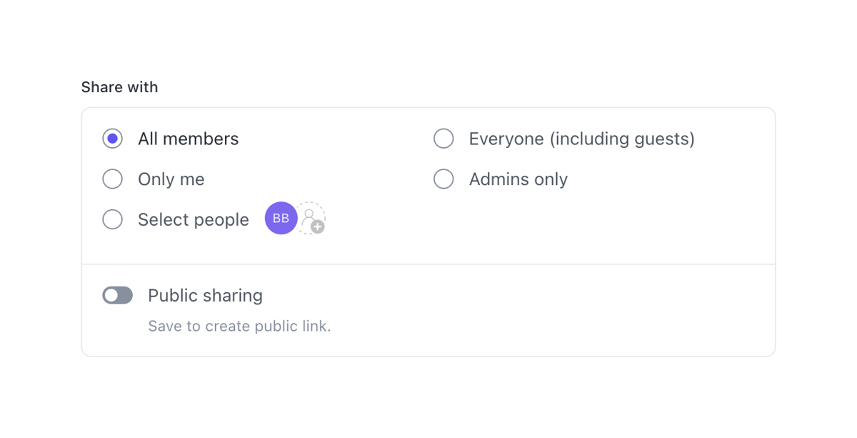Click the BB member avatar to manage access
The height and width of the screenshot is (438, 857).
(x=280, y=218)
